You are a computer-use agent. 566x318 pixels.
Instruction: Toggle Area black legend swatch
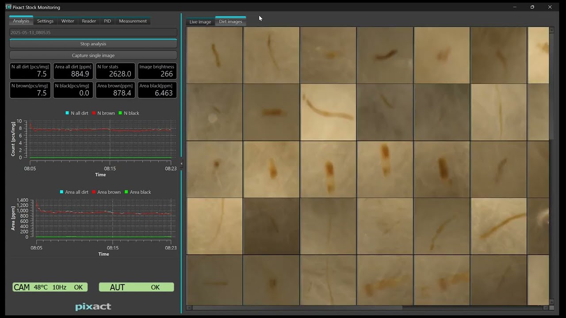tap(126, 192)
